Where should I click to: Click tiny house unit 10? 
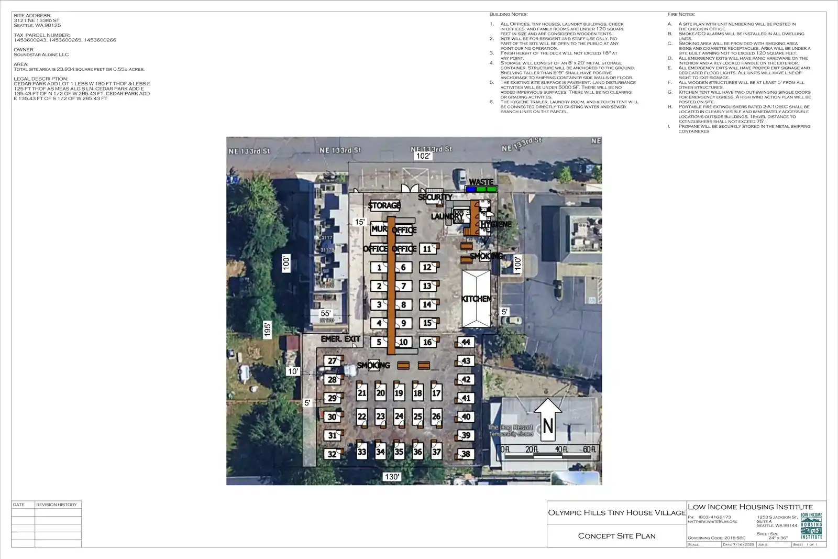403,342
